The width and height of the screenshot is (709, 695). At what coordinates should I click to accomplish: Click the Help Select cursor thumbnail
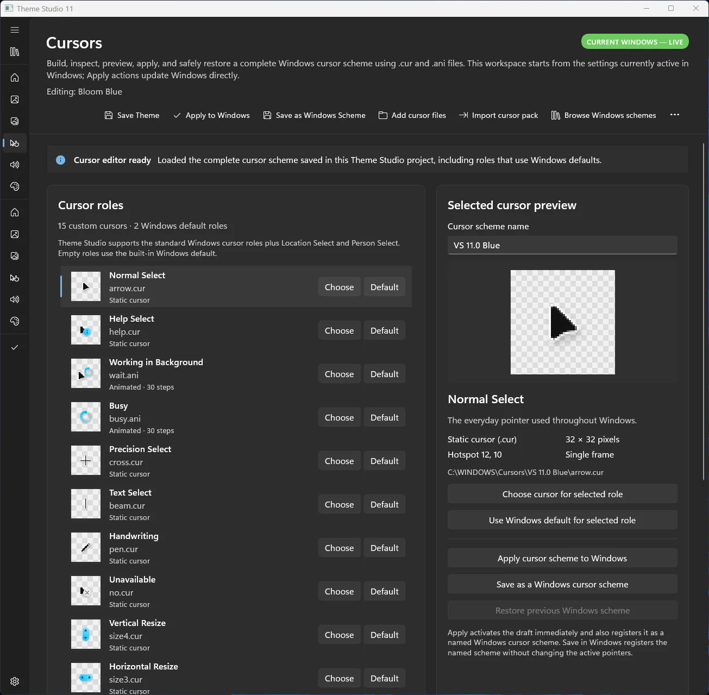86,330
